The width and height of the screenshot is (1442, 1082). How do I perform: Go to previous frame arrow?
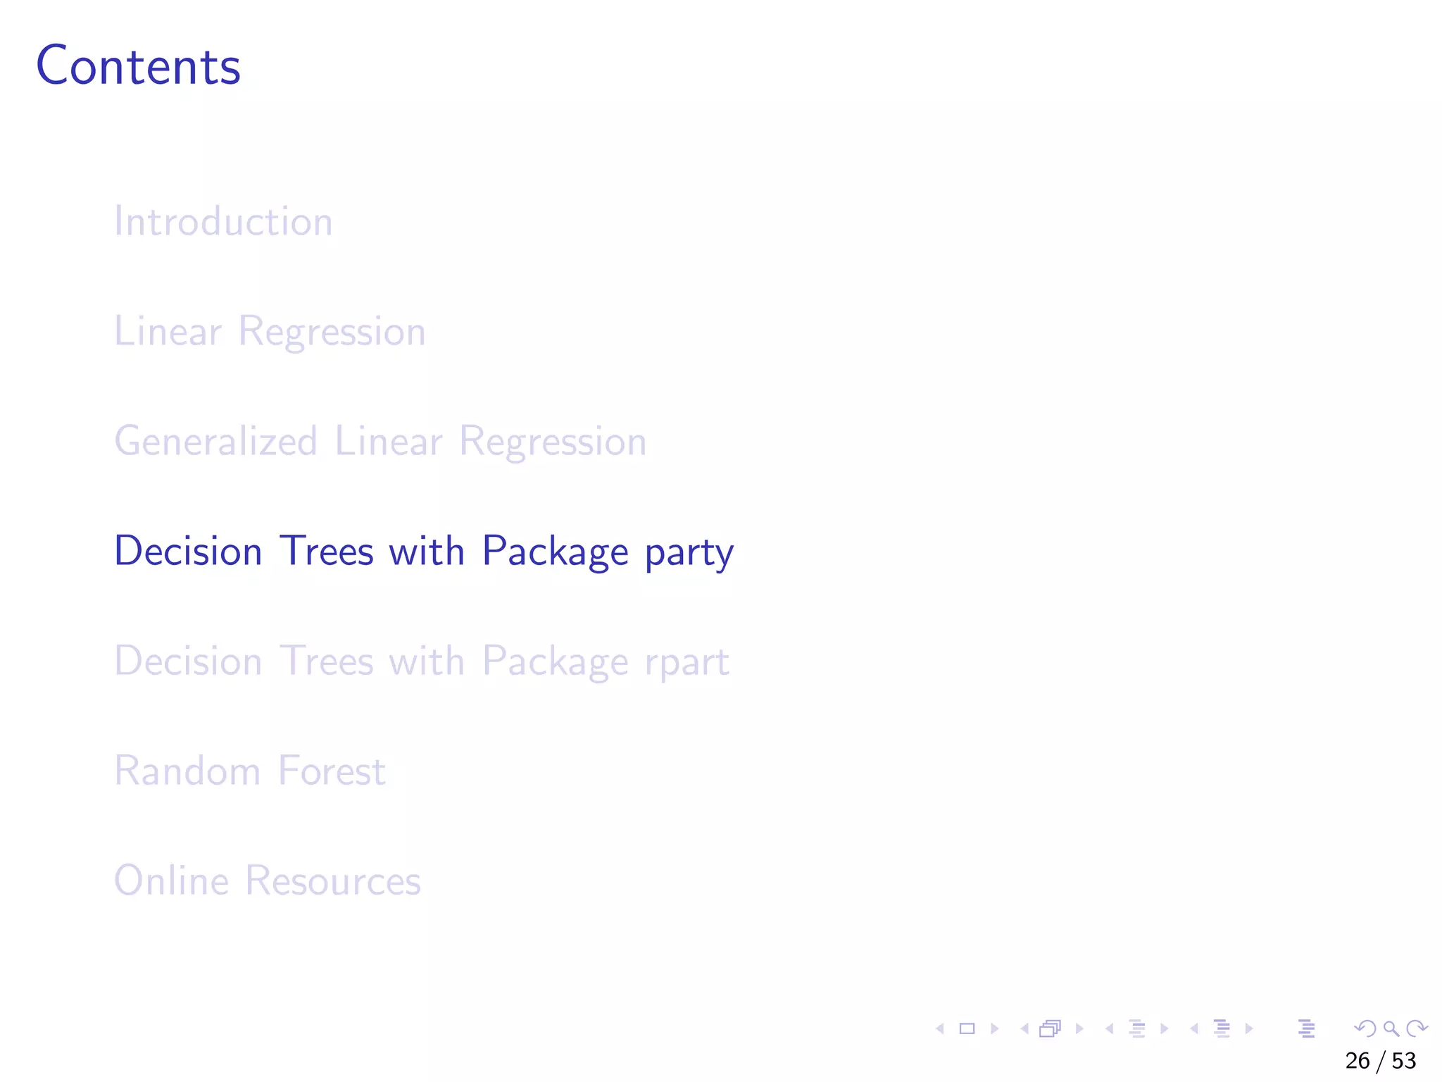click(1024, 1029)
